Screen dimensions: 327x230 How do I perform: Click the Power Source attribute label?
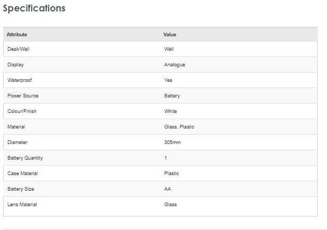[23, 95]
